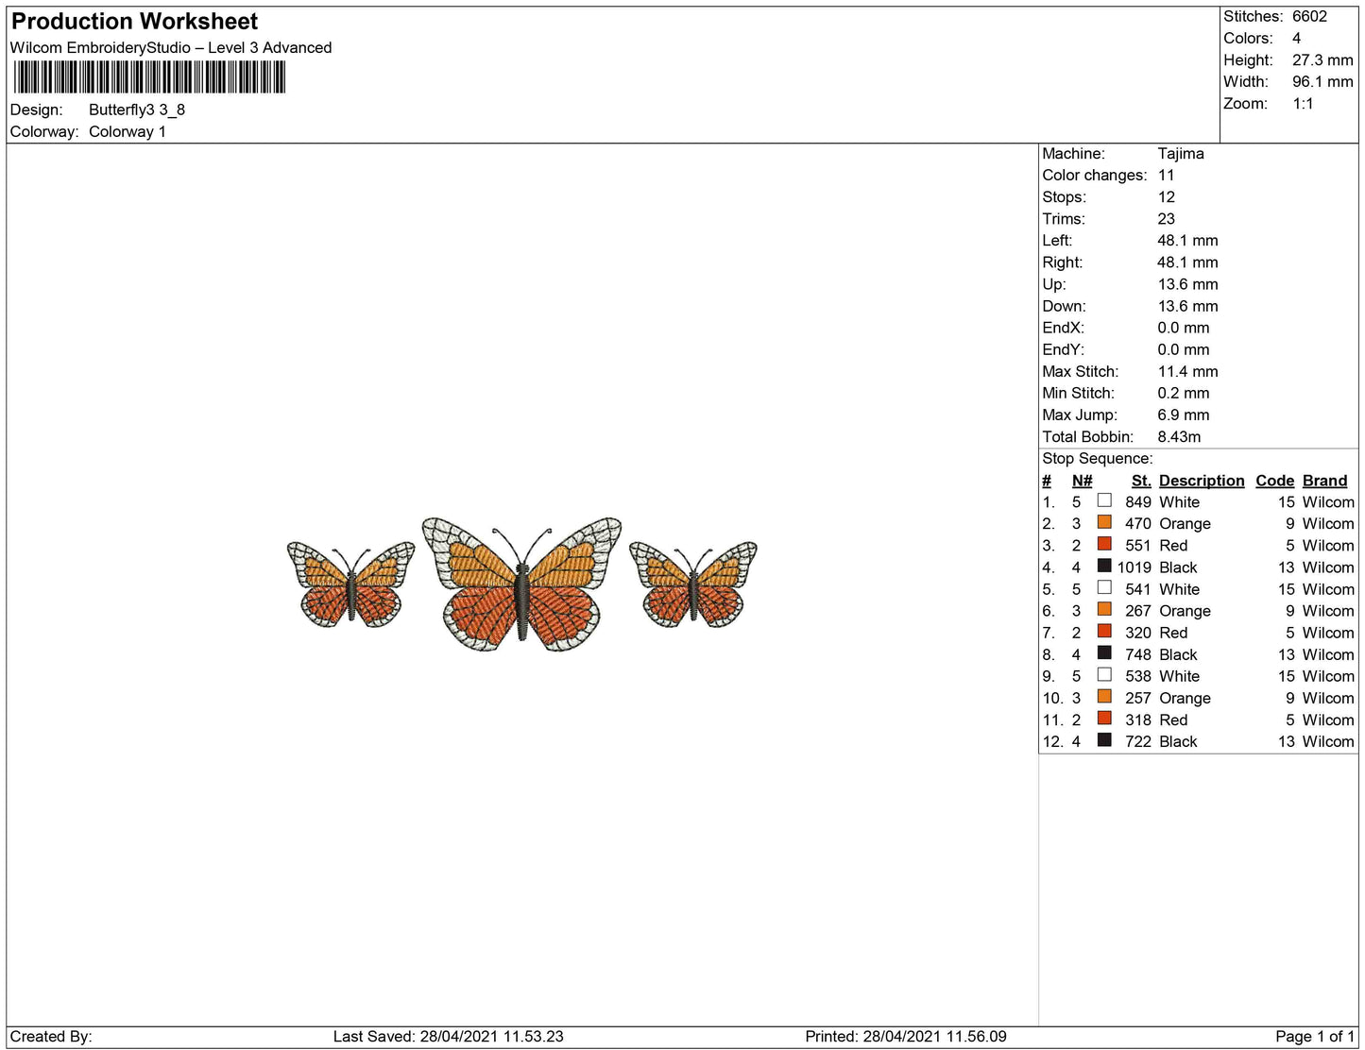Click the Stitches count 6602
This screenshot has width=1365, height=1050.
(x=1307, y=16)
